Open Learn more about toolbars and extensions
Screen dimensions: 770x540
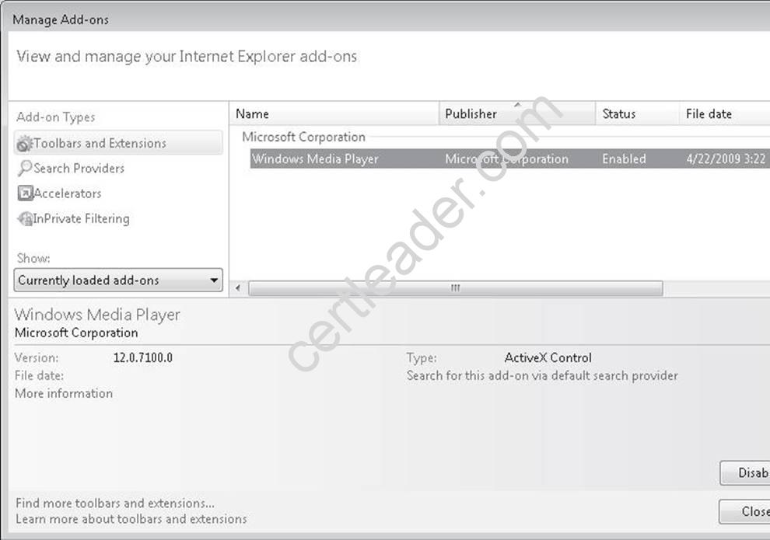click(131, 519)
